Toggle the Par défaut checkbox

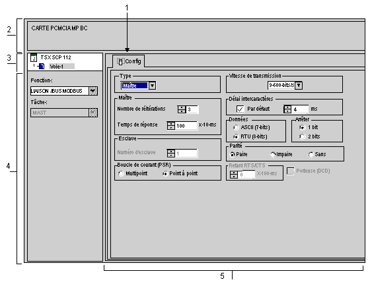click(x=240, y=109)
